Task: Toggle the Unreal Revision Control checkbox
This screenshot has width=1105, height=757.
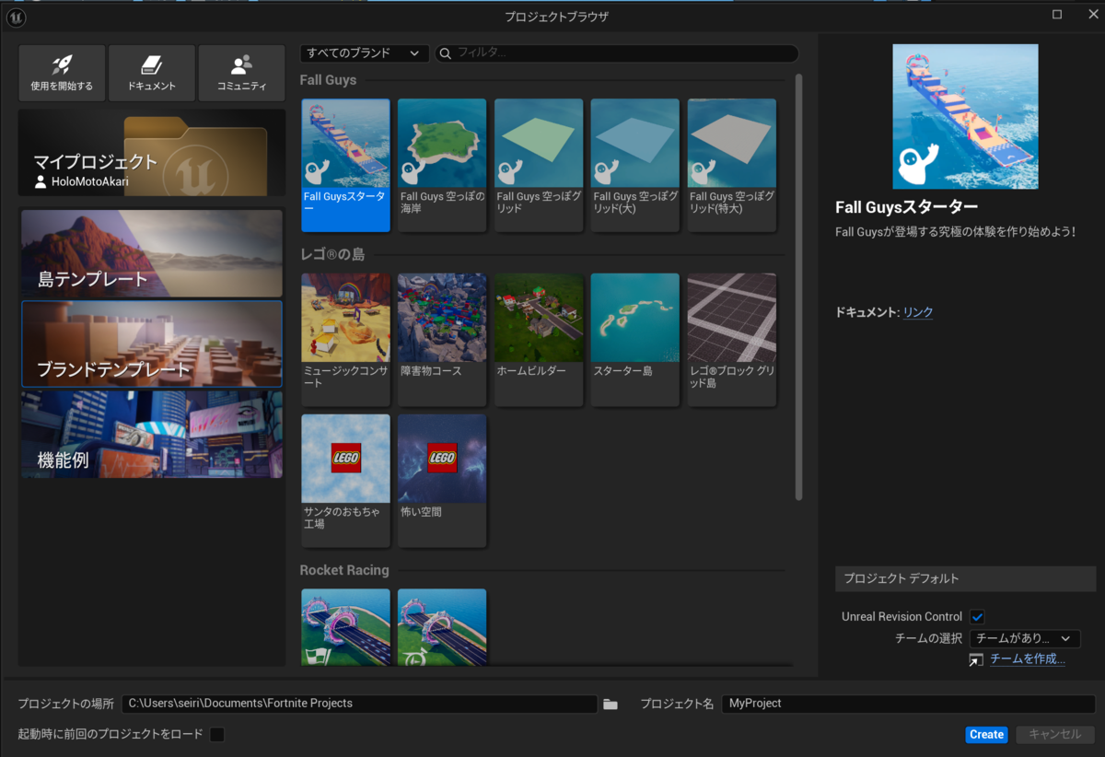Action: point(977,617)
